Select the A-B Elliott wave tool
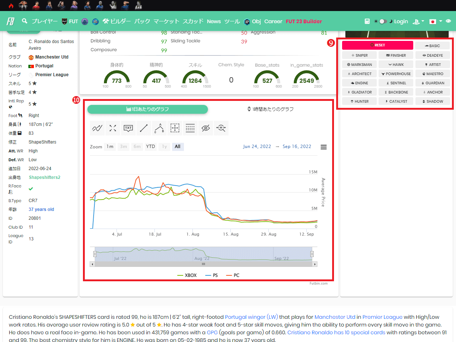The image size is (456, 342). click(x=159, y=128)
